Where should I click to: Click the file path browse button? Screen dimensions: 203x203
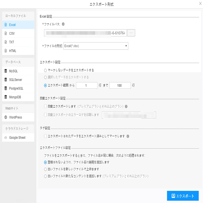click(131, 33)
